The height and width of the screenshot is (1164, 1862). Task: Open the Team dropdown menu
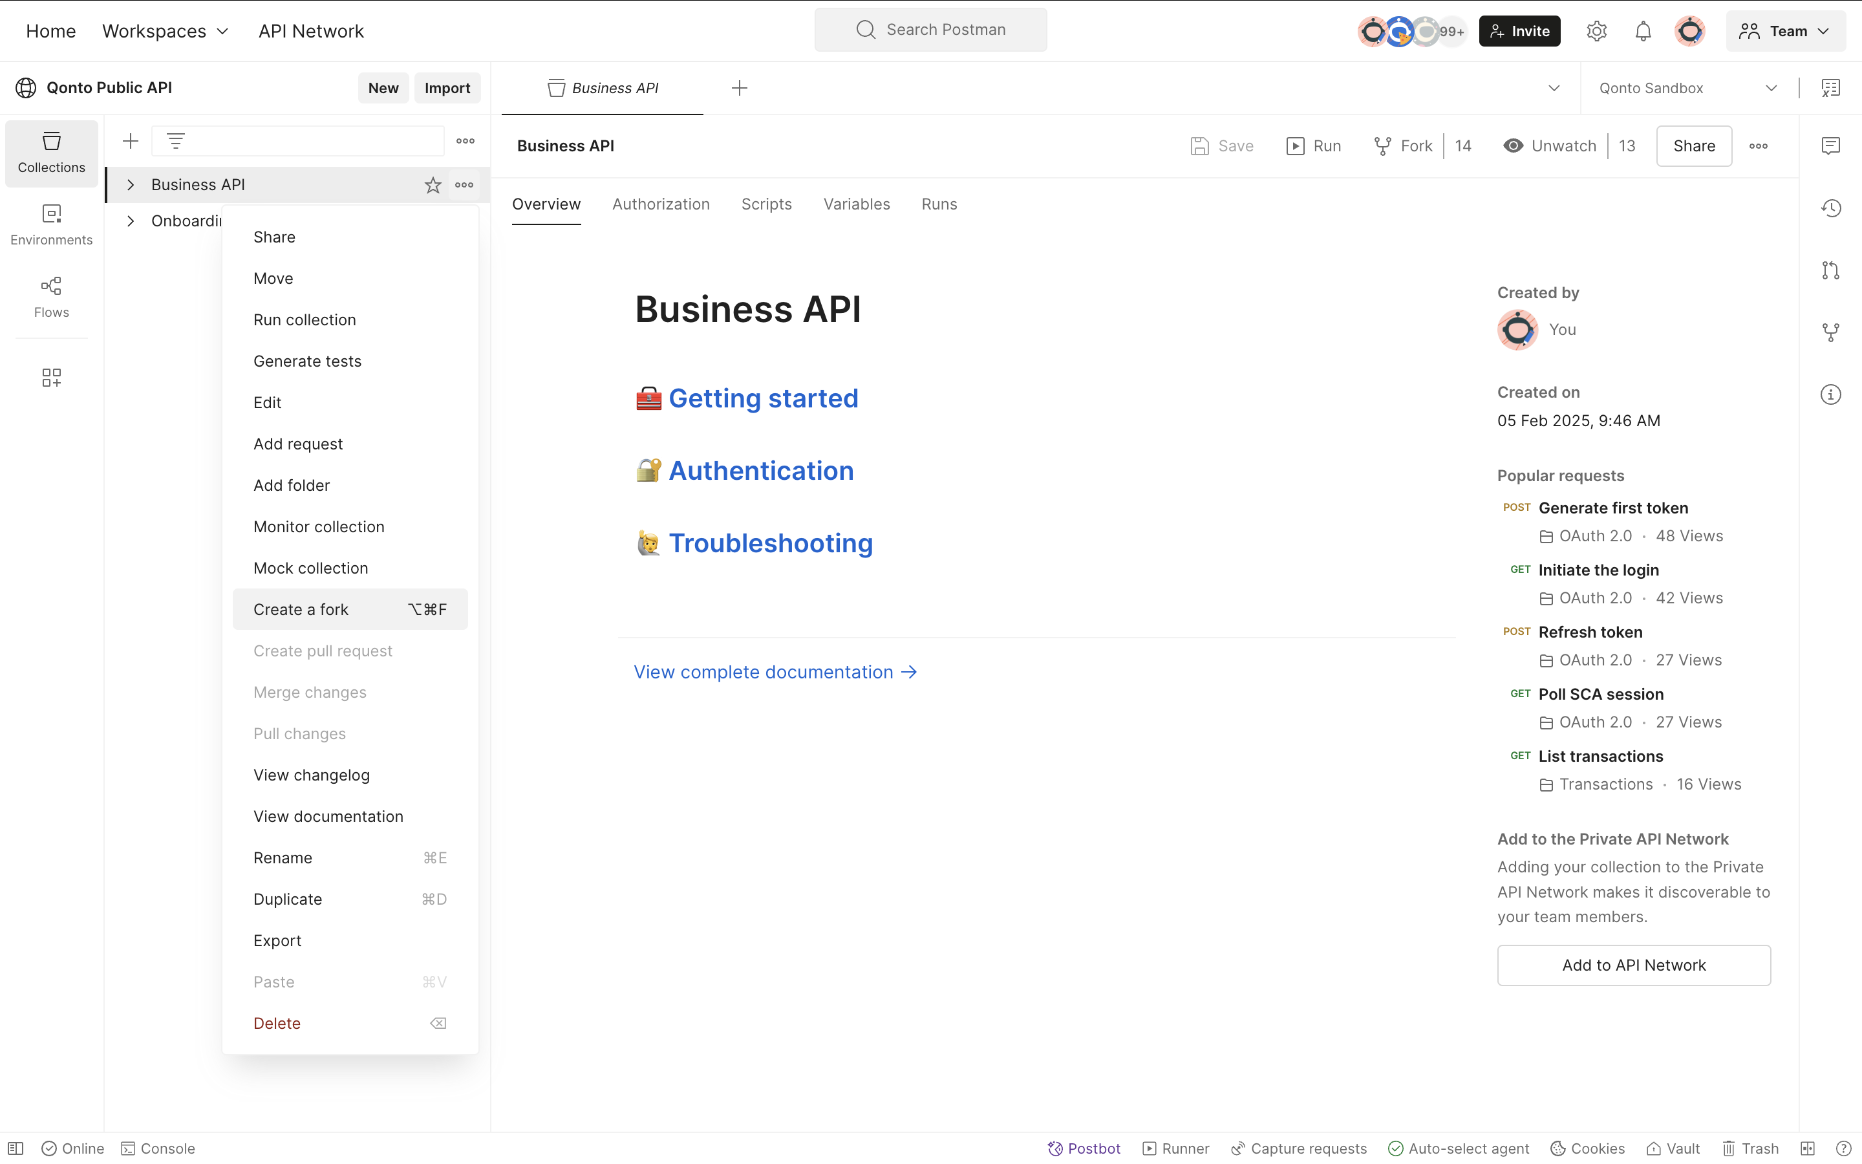(x=1785, y=31)
